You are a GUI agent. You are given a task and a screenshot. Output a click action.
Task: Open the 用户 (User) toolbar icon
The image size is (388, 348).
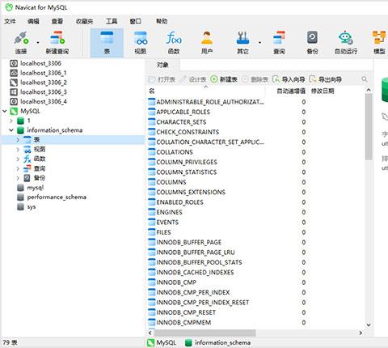coord(207,43)
